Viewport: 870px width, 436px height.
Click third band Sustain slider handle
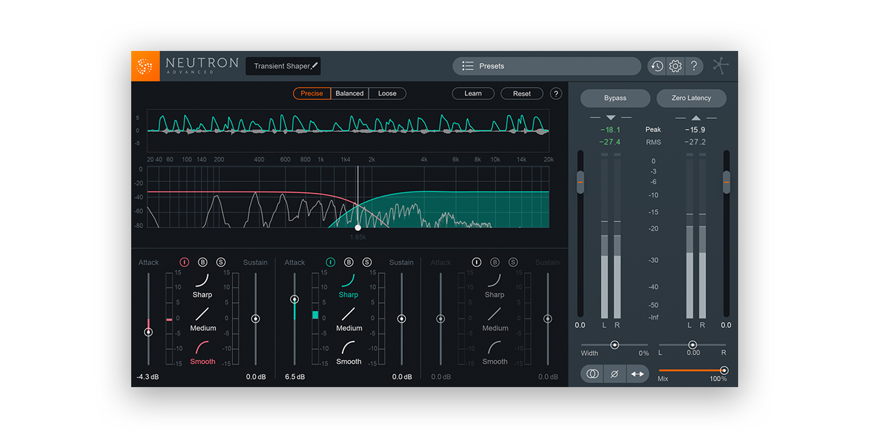(x=548, y=319)
